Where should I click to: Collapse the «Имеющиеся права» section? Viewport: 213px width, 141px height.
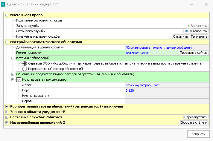[x=7, y=15]
